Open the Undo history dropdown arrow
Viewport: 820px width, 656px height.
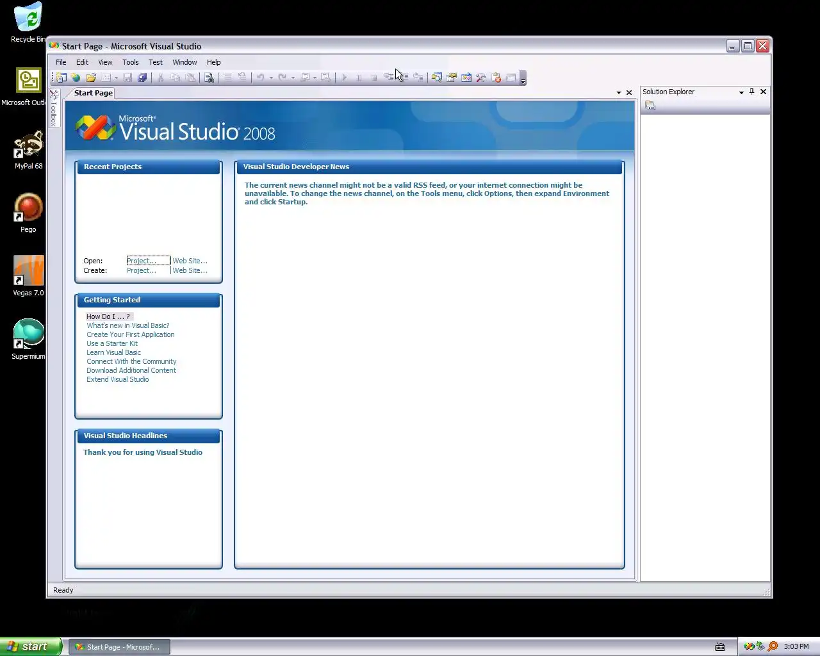(x=271, y=78)
